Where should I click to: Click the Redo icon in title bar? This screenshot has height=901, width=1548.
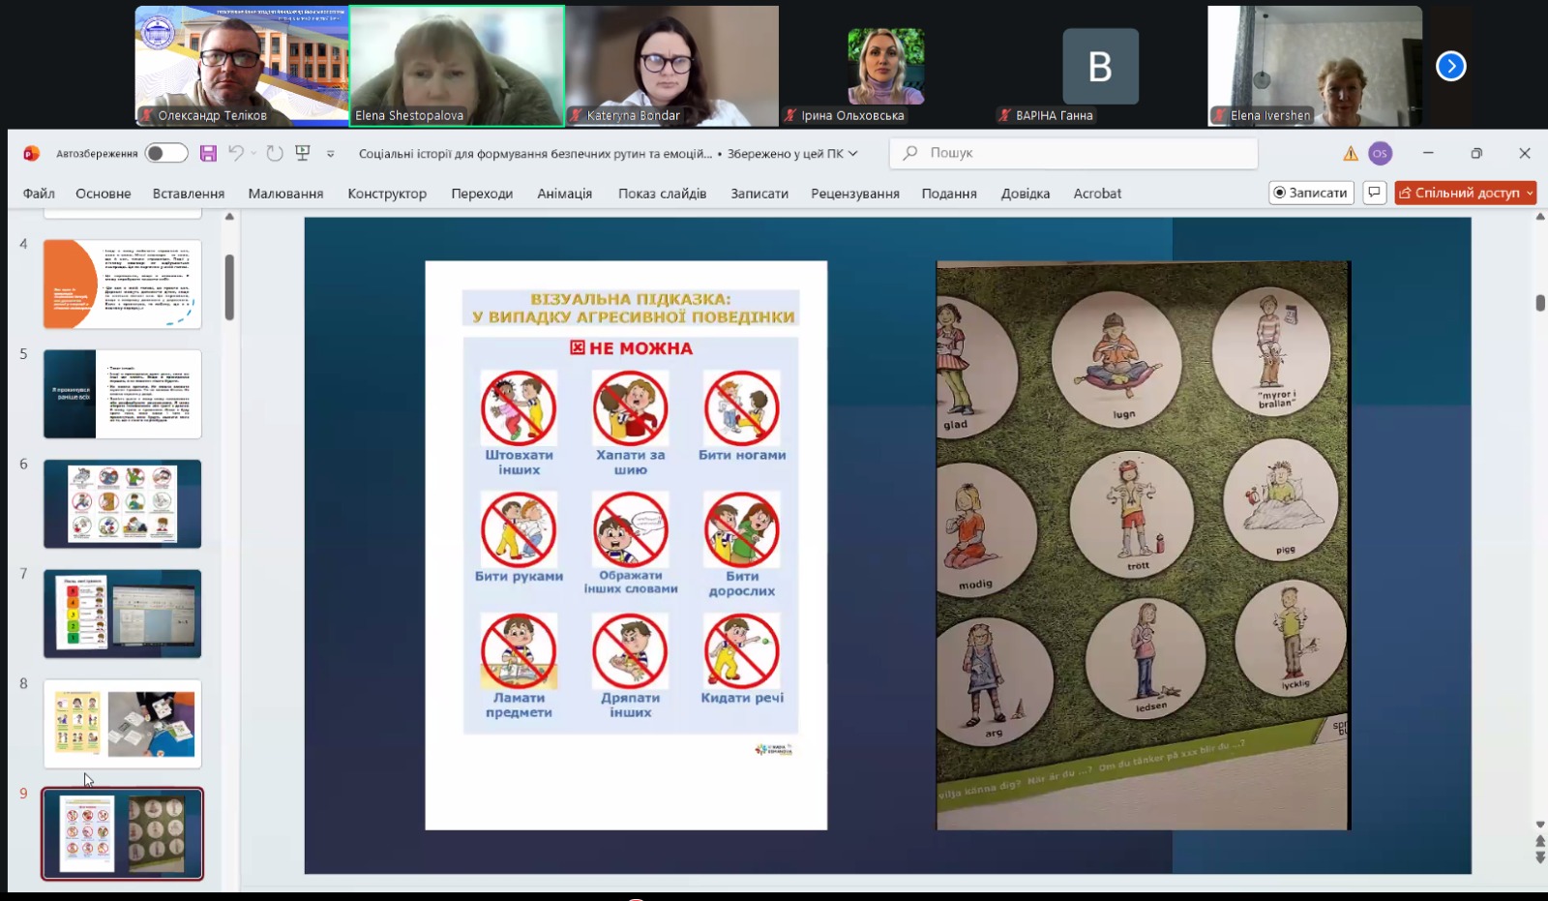coord(275,153)
